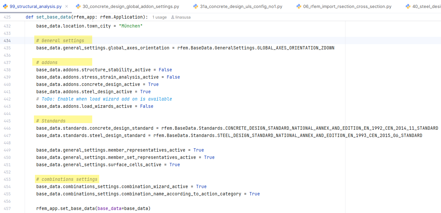Viewport: 441px width, 213px height.
Task: Click the highlighted "# addons" comment
Action: 47,62
